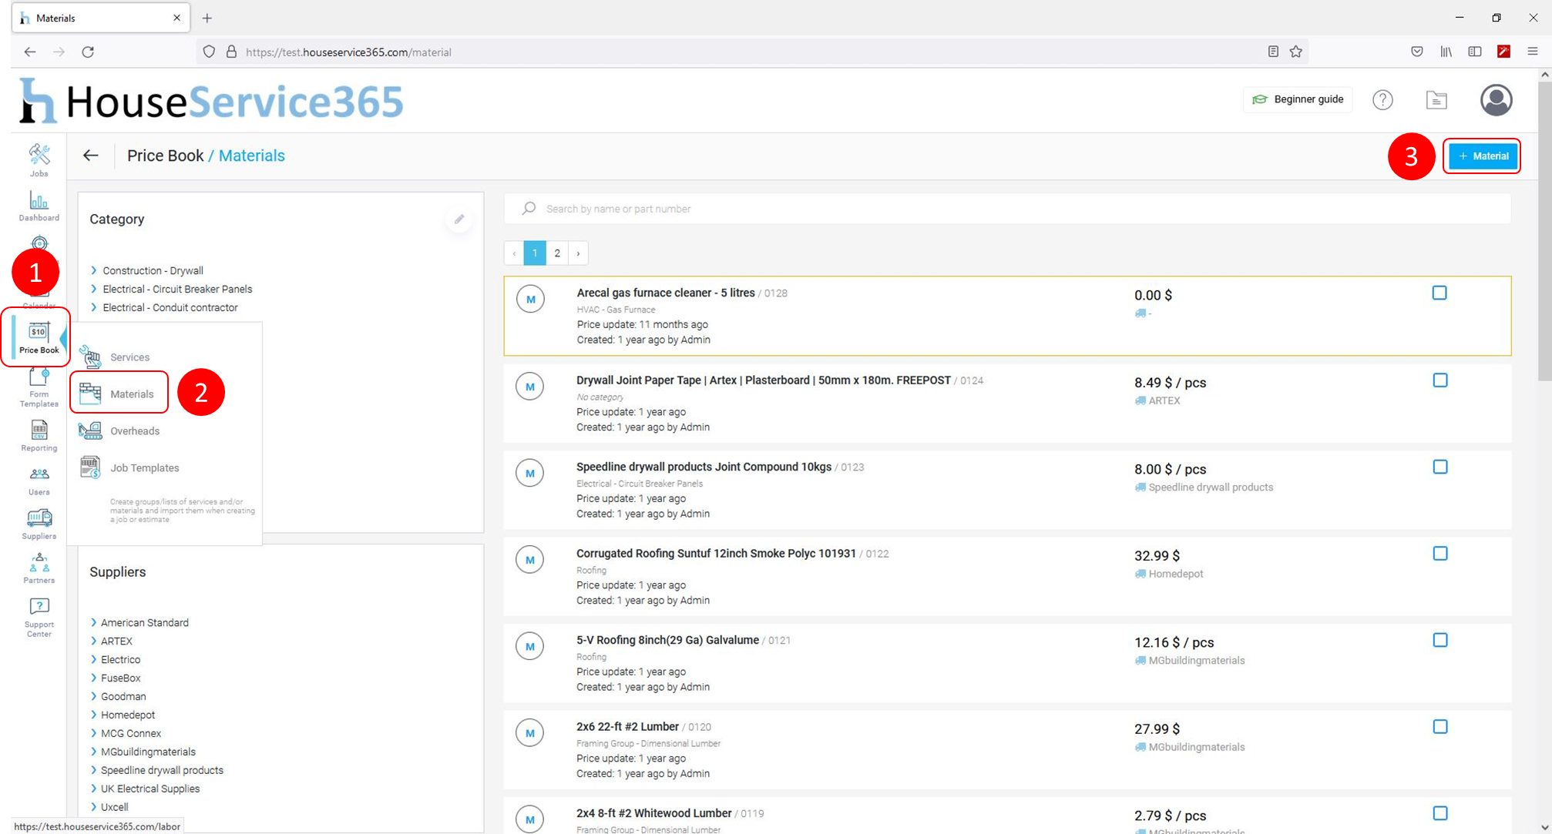The image size is (1552, 834).
Task: Click the Price Book breadcrumb
Action: coord(165,156)
